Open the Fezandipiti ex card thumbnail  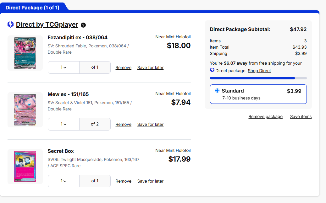[x=25, y=53]
